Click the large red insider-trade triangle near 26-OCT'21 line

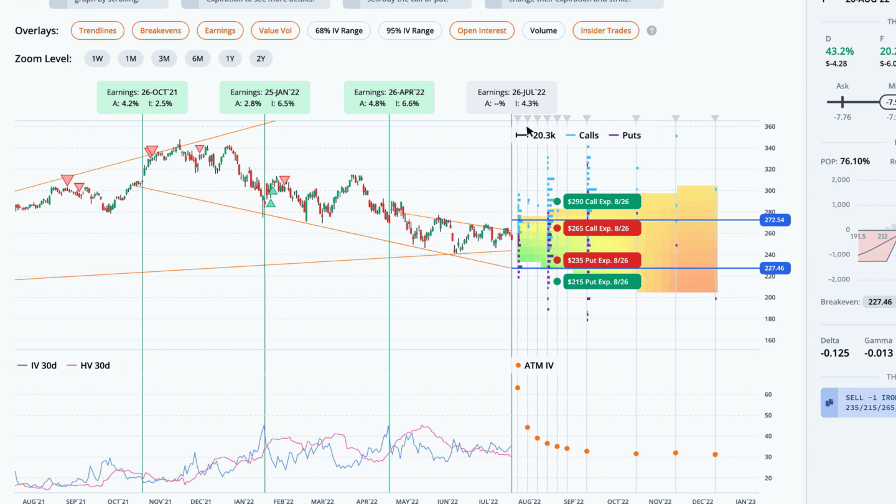pos(151,151)
